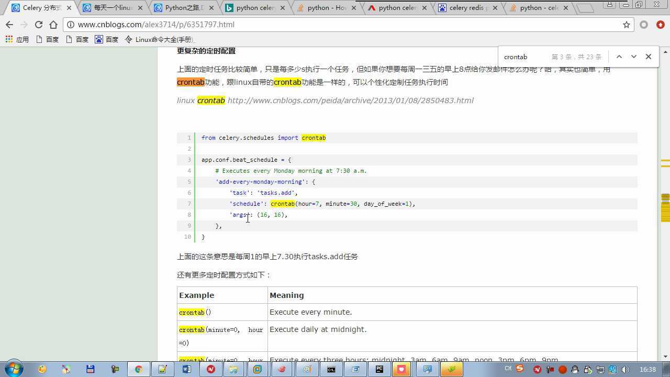
Task: Open the browser home page
Action: coord(53,25)
